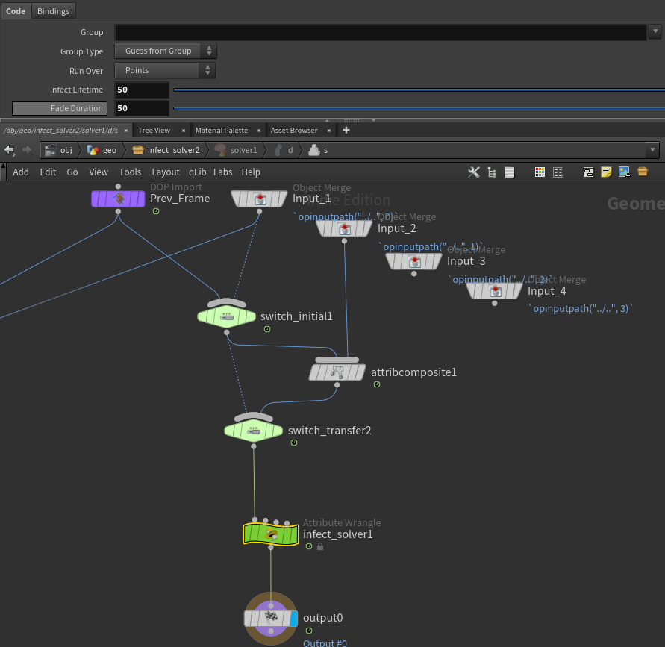Click the Fade Duration label button
The width and height of the screenshot is (665, 647).
coord(60,108)
